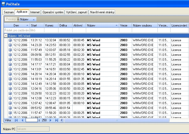
Task: Click filter cell under Název souboru
Action: coord(145,30)
